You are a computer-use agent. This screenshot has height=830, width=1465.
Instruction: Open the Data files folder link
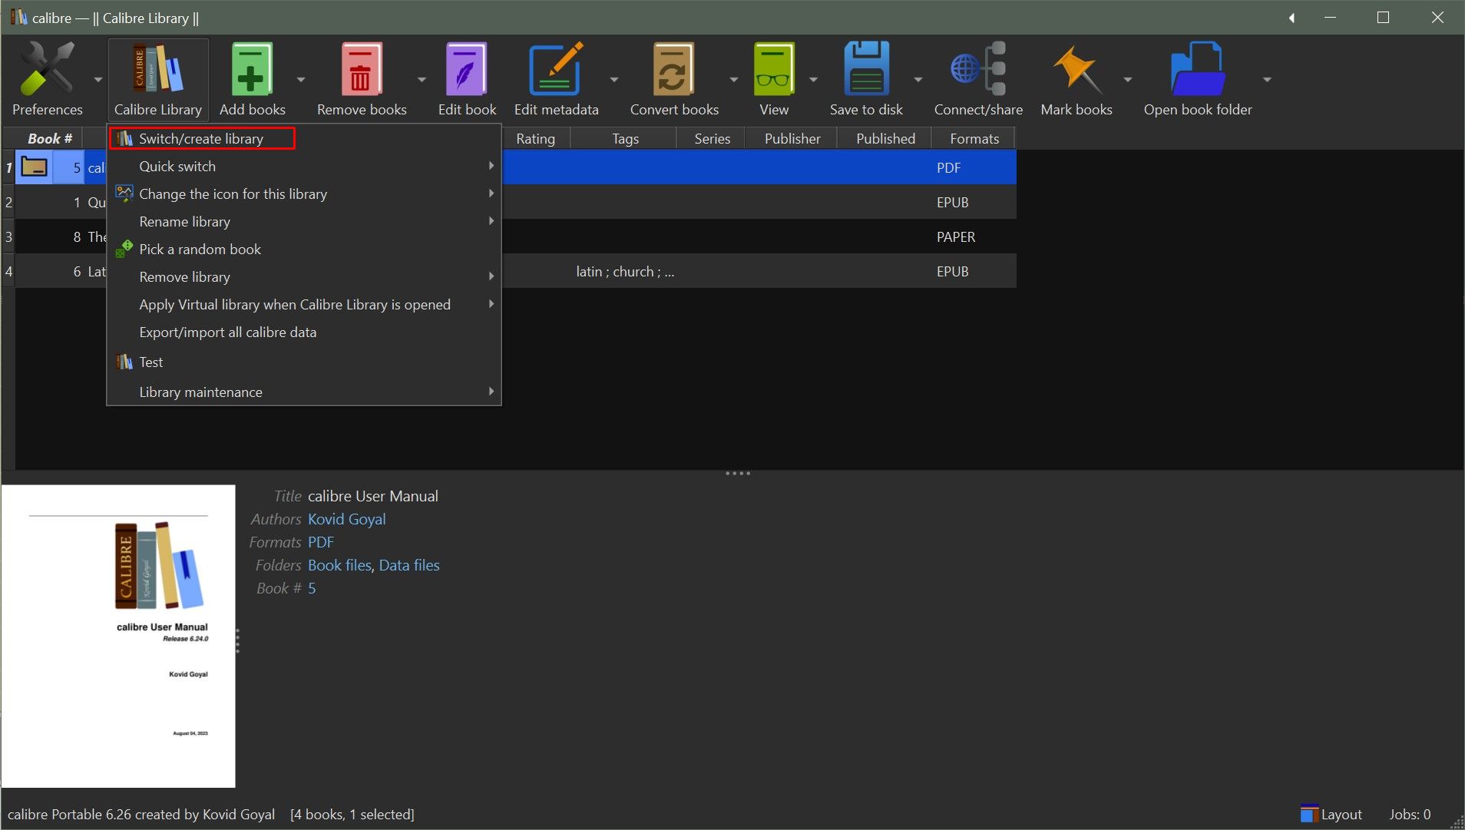click(409, 565)
